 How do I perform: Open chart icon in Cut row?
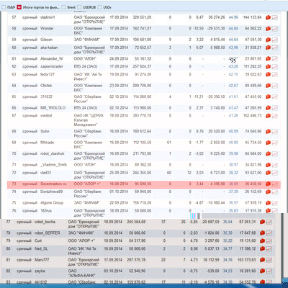269,240
